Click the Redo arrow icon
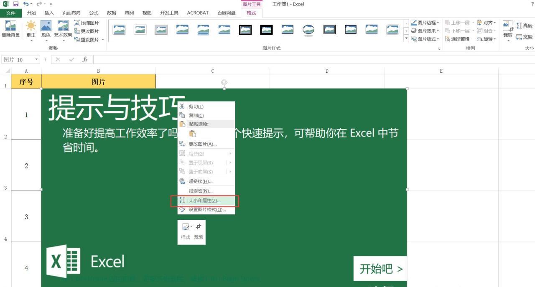 tap(39, 4)
